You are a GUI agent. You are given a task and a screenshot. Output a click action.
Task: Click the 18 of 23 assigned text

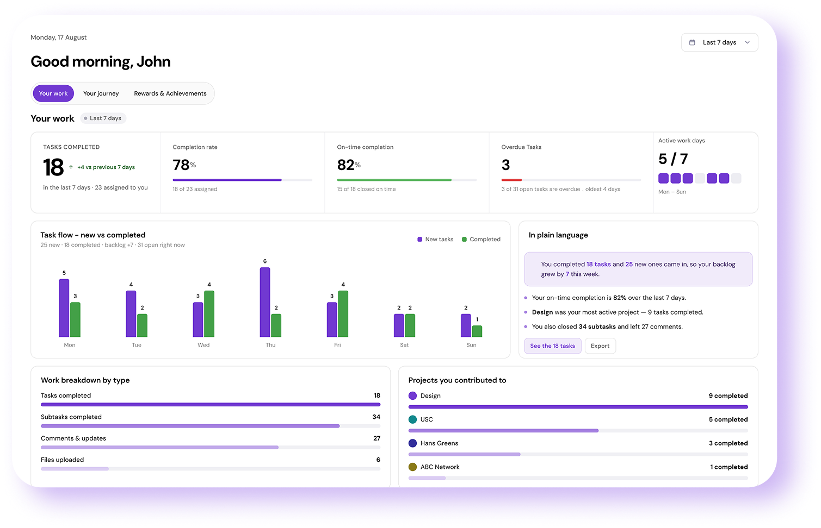click(195, 189)
